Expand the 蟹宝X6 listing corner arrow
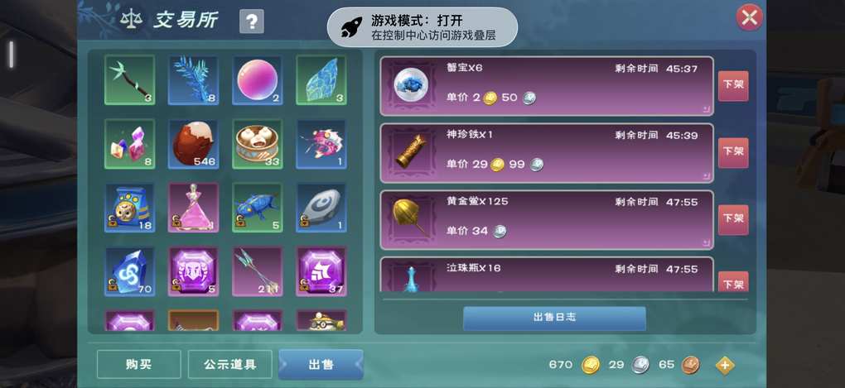The height and width of the screenshot is (388, 845). click(706, 108)
